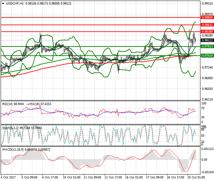Click the 0.96900 price scale value

tap(207, 78)
